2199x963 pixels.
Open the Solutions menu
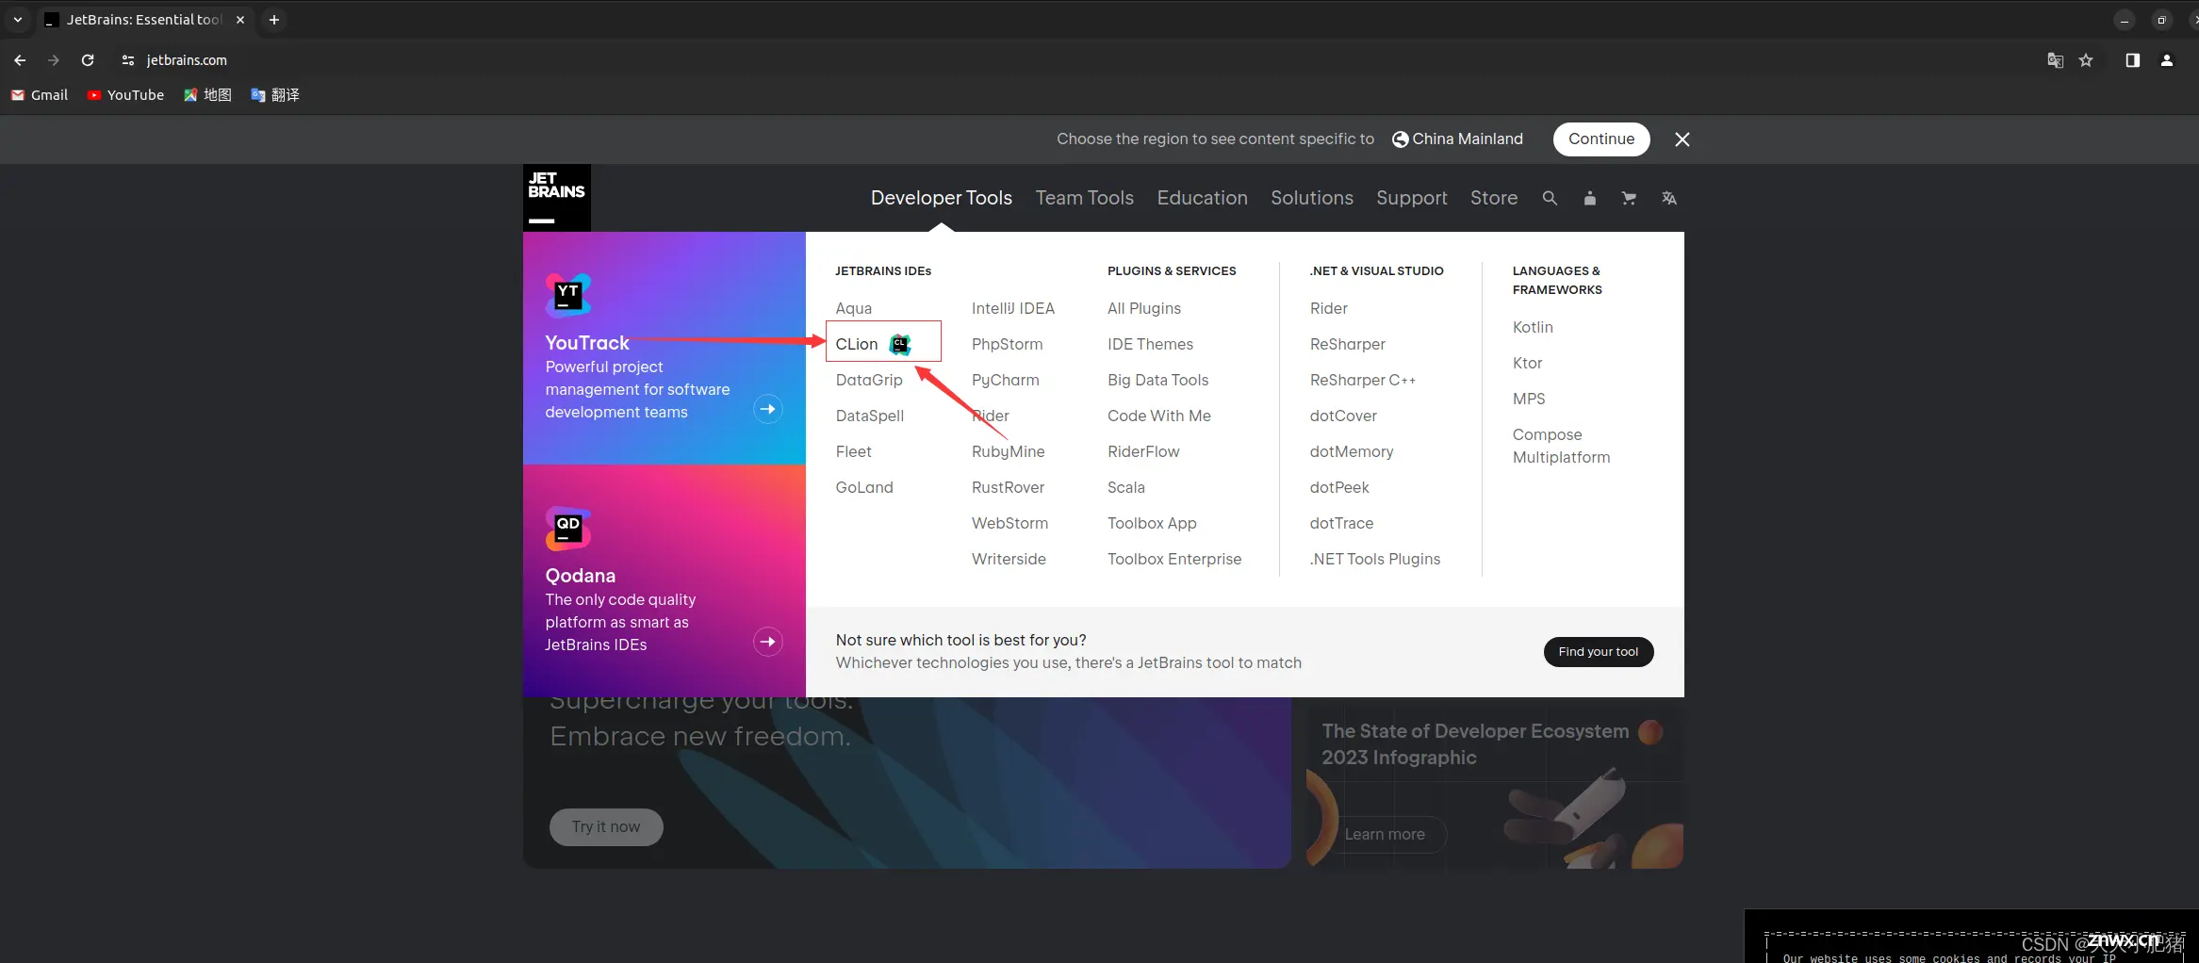[x=1311, y=198]
